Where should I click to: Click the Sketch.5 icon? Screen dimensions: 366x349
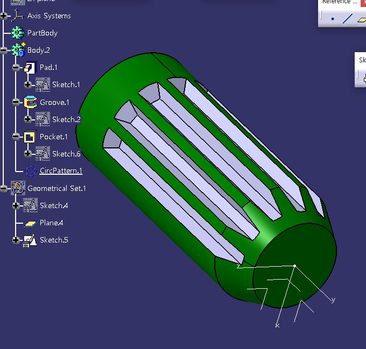click(x=30, y=240)
